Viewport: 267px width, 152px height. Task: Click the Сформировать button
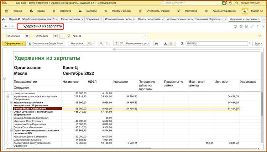point(14,44)
